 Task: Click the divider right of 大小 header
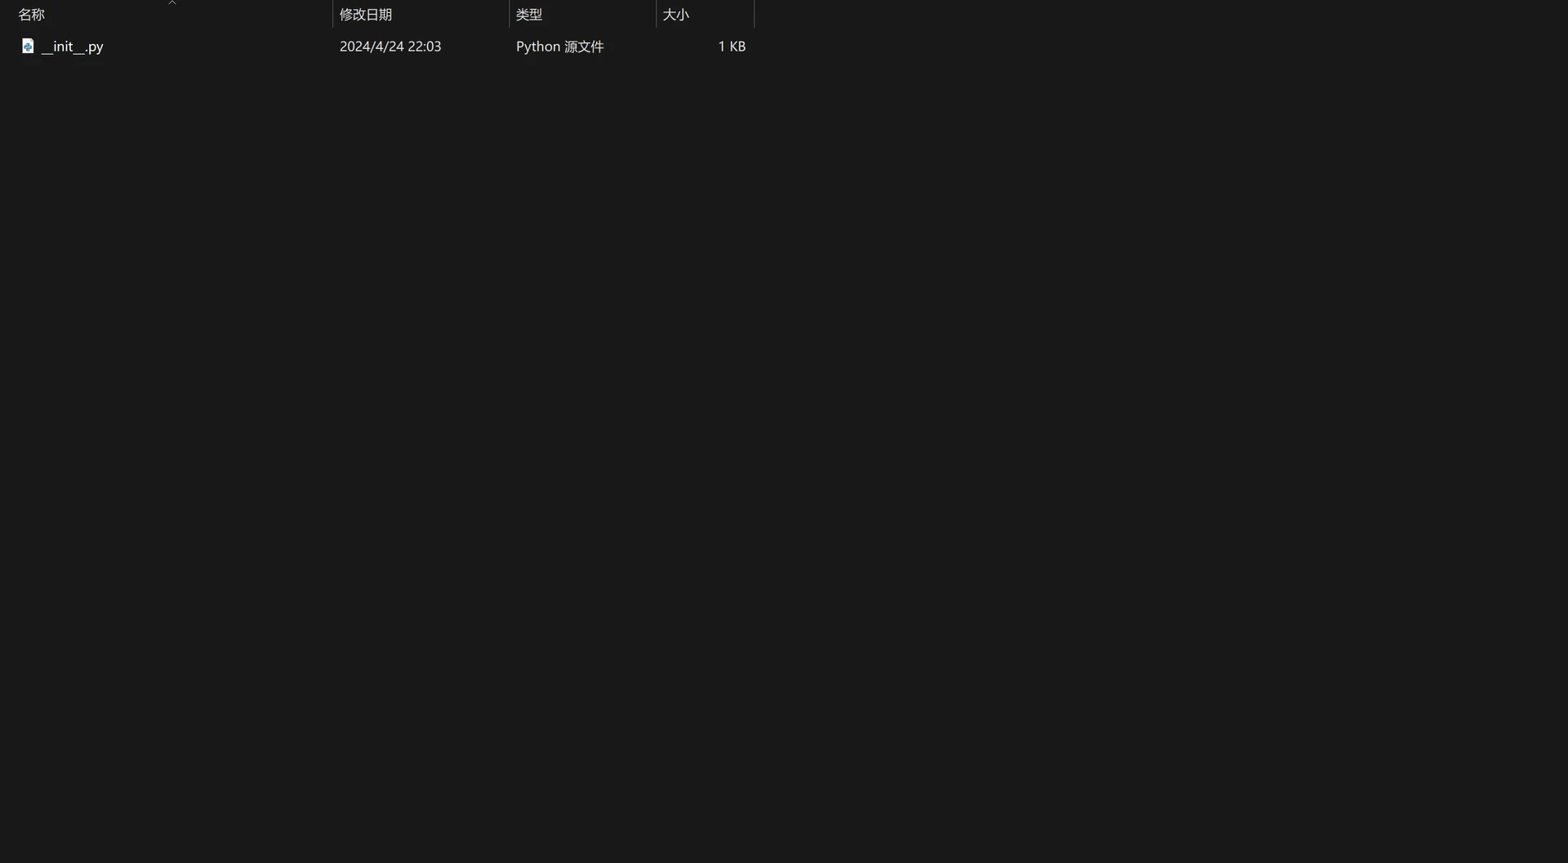point(754,14)
